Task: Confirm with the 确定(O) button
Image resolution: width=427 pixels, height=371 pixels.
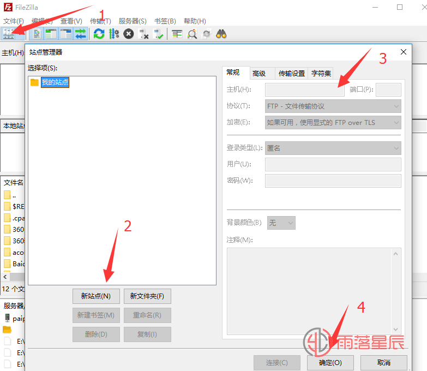Action: pos(330,363)
